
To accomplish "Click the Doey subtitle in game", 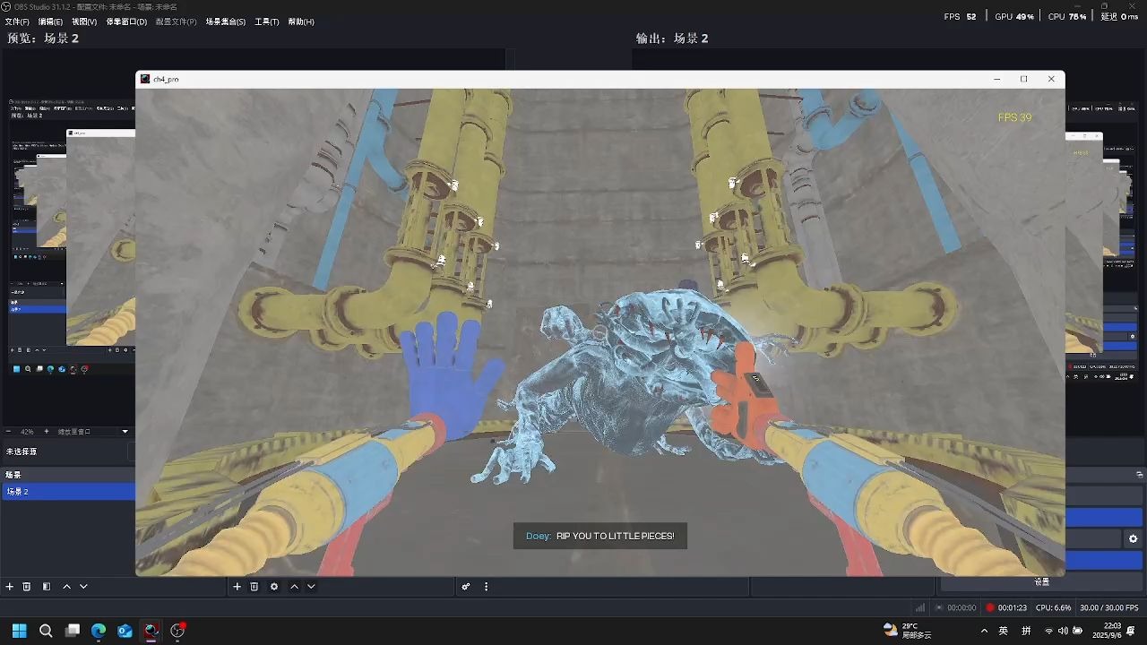I will (600, 536).
